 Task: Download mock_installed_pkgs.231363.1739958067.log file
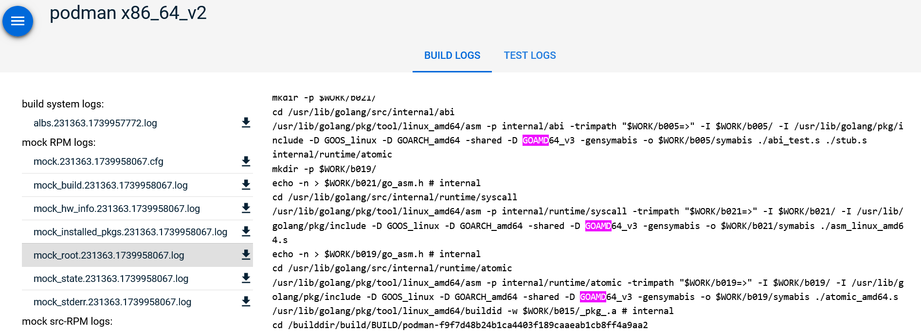tap(246, 231)
